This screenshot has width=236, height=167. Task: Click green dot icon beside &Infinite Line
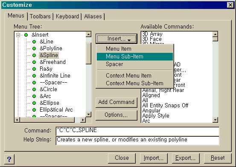(34, 76)
